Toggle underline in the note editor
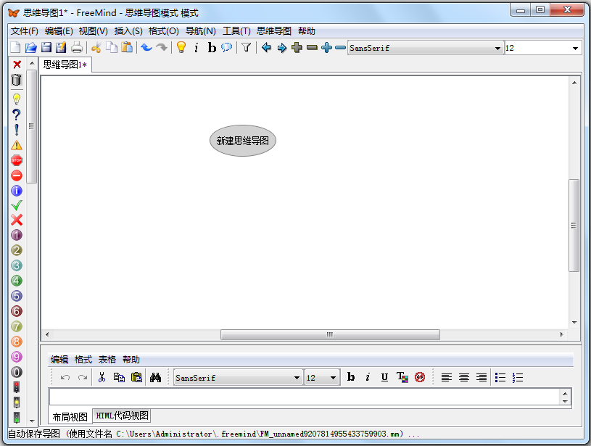The image size is (591, 446). point(384,377)
